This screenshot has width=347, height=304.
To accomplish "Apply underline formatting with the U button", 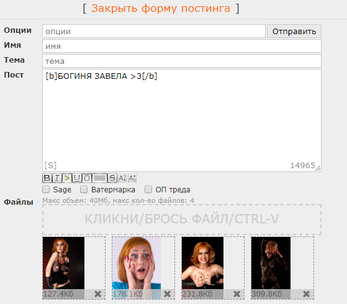I will click(77, 178).
